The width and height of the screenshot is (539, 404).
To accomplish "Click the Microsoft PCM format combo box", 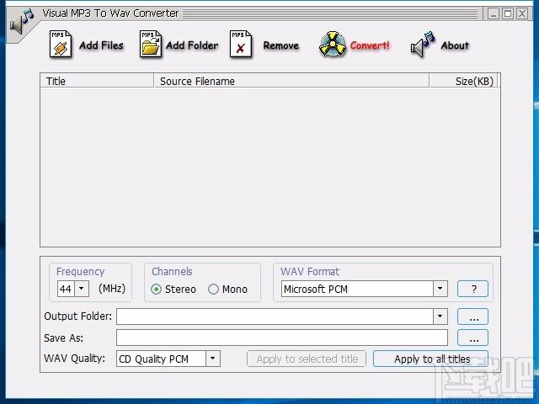I will (365, 289).
